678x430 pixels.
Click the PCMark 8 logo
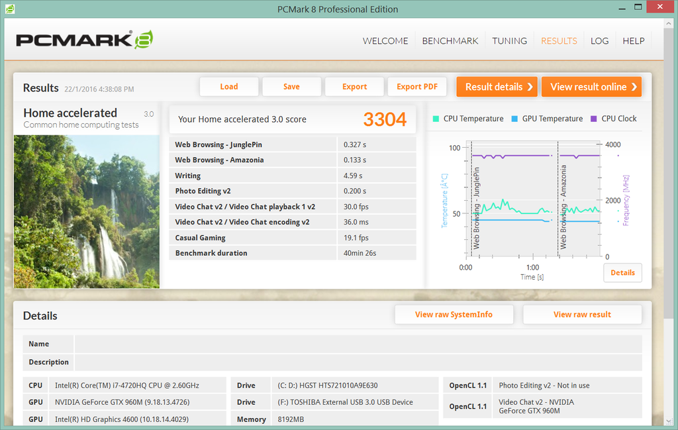[x=85, y=40]
